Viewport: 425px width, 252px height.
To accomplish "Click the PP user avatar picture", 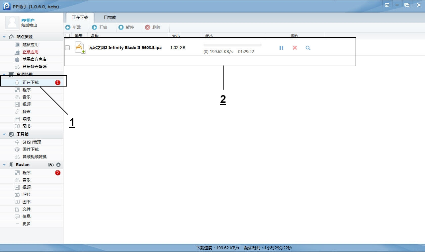I will pos(13,23).
